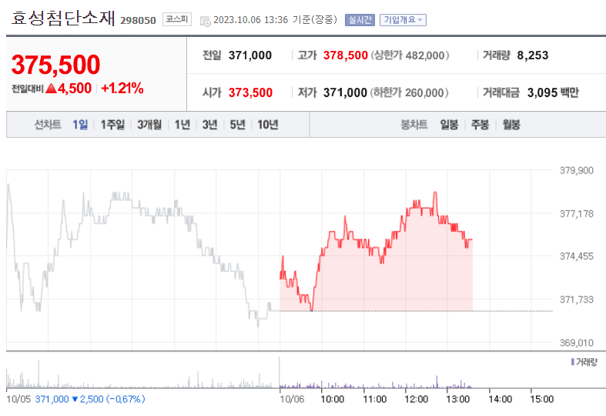Select the 1년 chart period

(182, 125)
